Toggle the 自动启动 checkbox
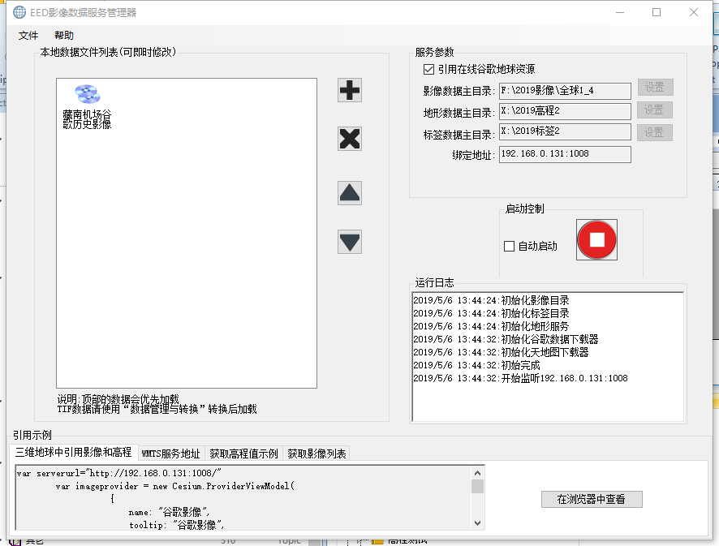Image resolution: width=719 pixels, height=546 pixels. (510, 246)
